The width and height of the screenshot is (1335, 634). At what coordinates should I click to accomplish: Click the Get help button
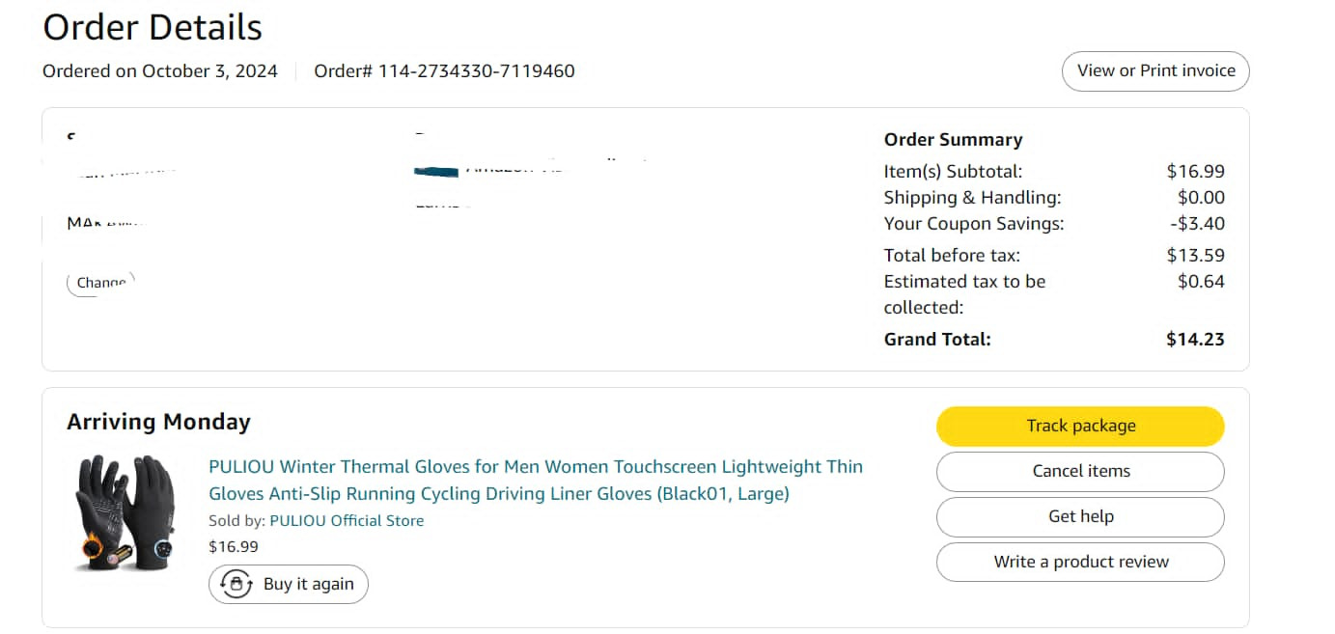click(1080, 517)
